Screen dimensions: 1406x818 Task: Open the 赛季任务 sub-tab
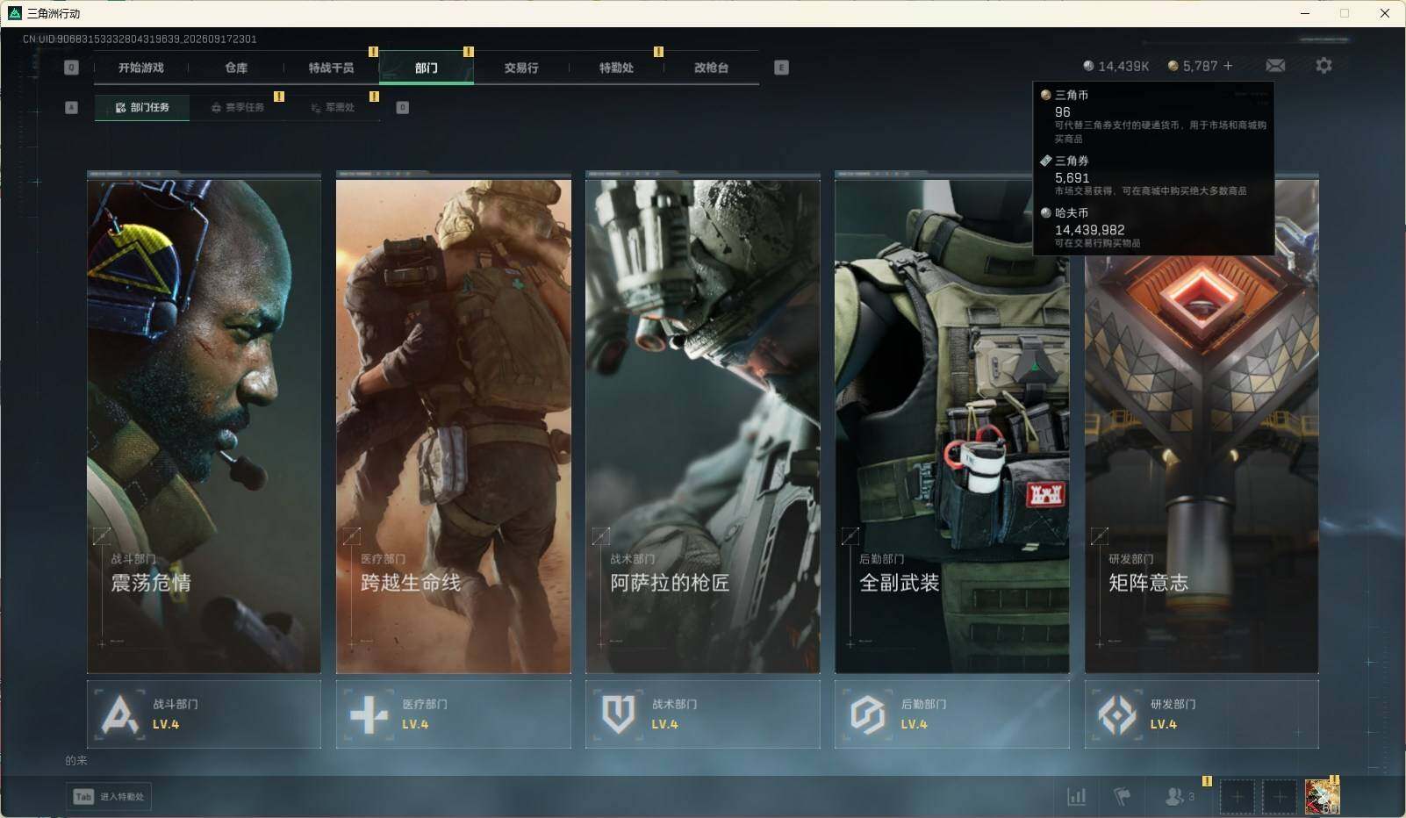237,107
